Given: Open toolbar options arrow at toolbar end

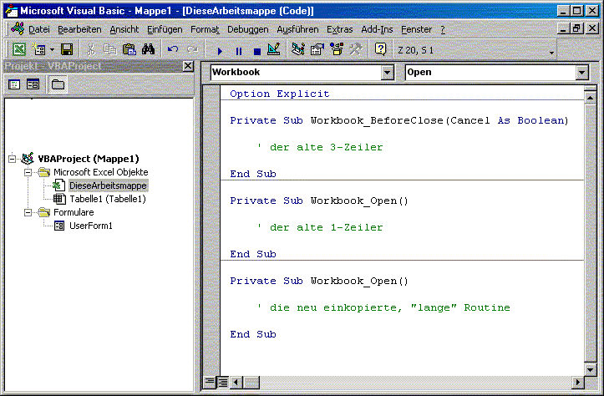Looking at the screenshot, I should pos(552,52).
